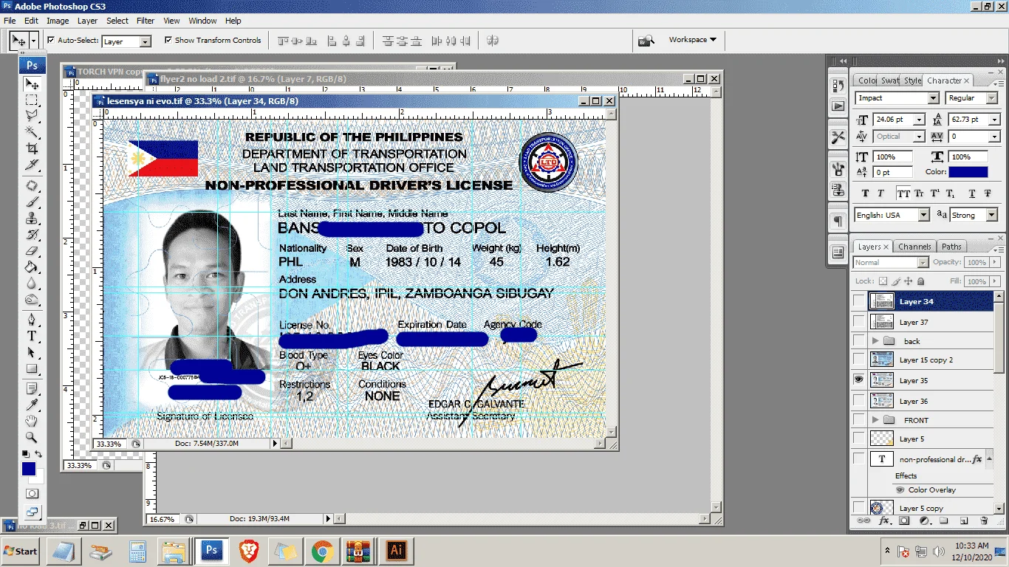
Task: Open the 24.06 pt font size dropdown
Action: coord(919,120)
